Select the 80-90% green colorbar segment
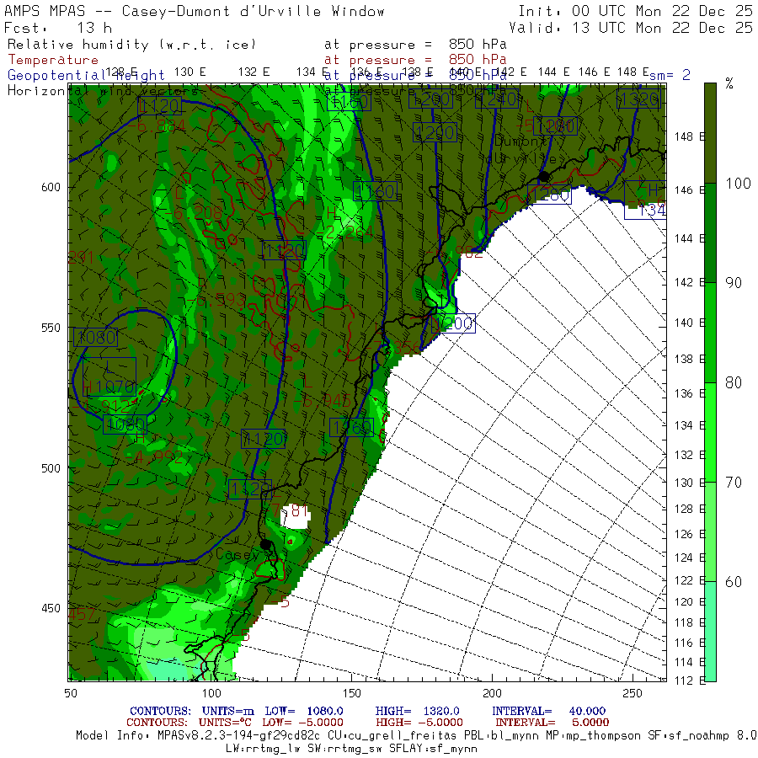 coord(710,333)
